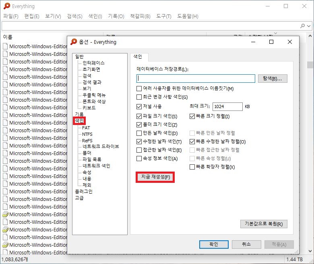Select 고급 in options tree

pyautogui.click(x=79, y=198)
